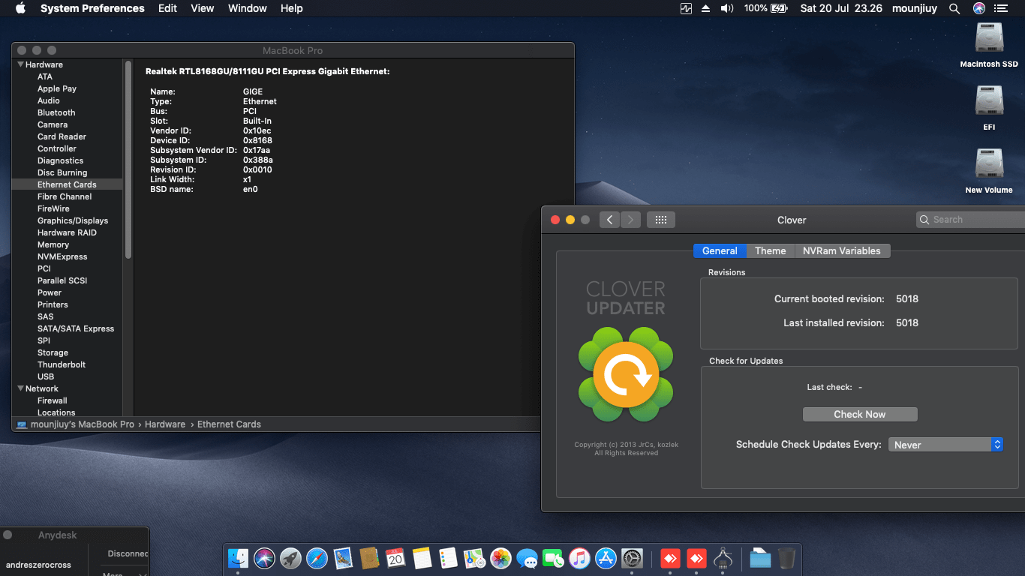Open Finder from the Dock
Screen dimensions: 1025x576
[239, 558]
